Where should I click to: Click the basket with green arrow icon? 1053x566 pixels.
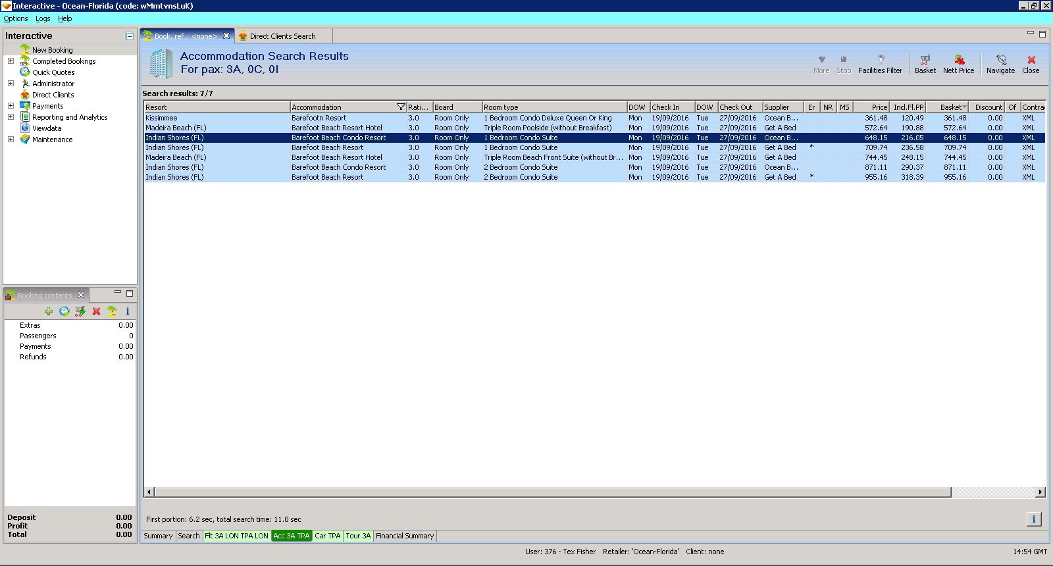80,311
